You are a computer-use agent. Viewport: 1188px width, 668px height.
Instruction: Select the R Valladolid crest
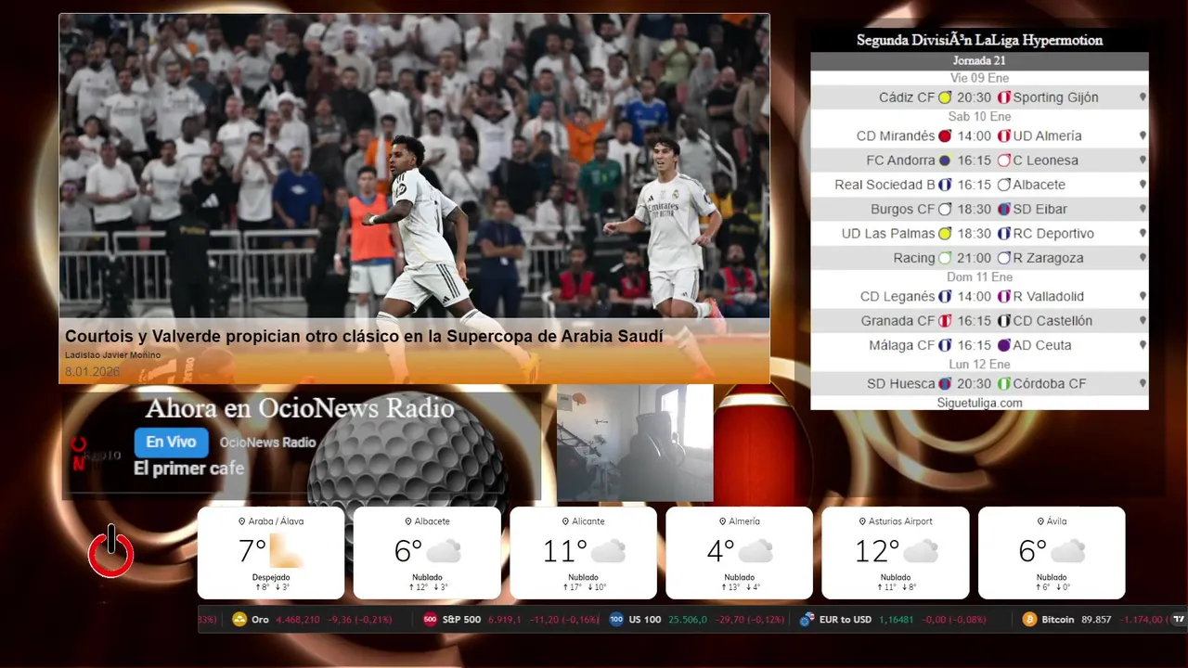click(1003, 297)
